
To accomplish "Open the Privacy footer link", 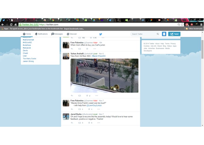I will point(173,43).
